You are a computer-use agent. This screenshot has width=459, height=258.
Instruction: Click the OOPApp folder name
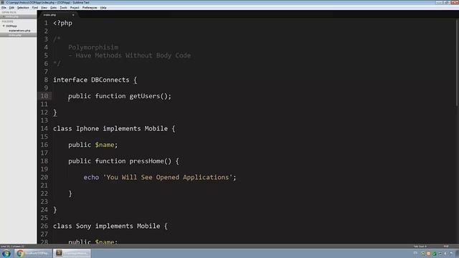coord(11,26)
